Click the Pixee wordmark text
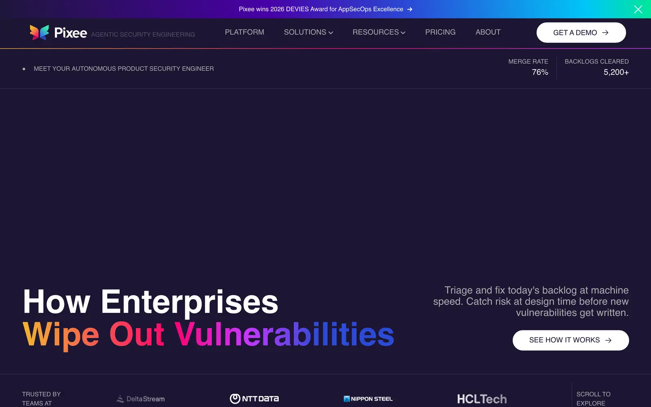The width and height of the screenshot is (651, 407). 70,33
